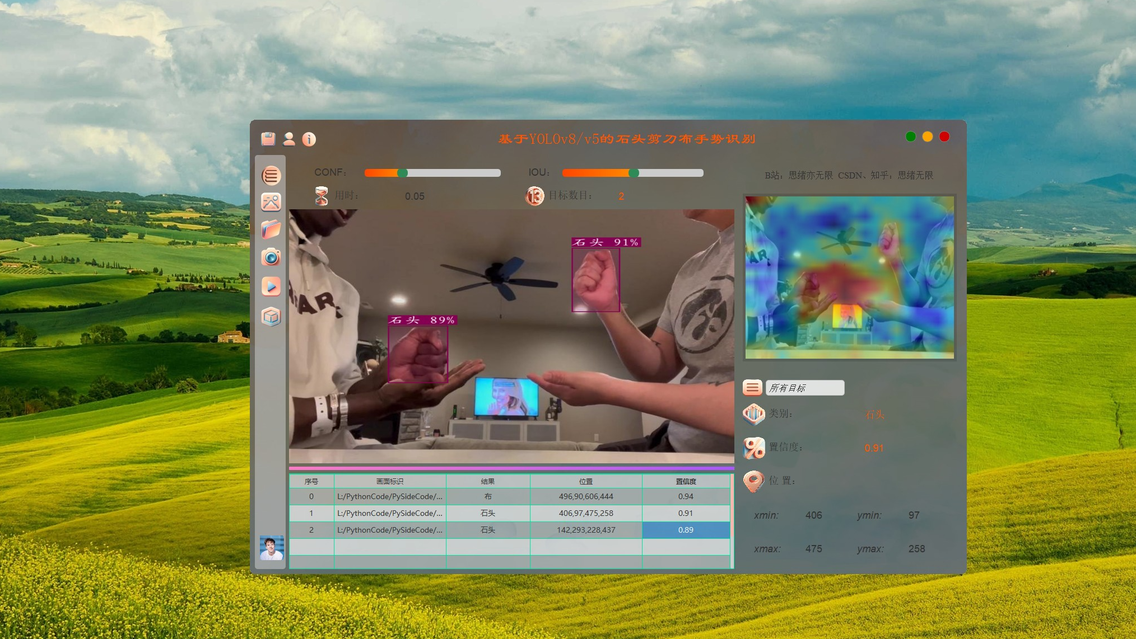Click the ymin value 97
Screen dimensions: 1136x639
tap(914, 515)
